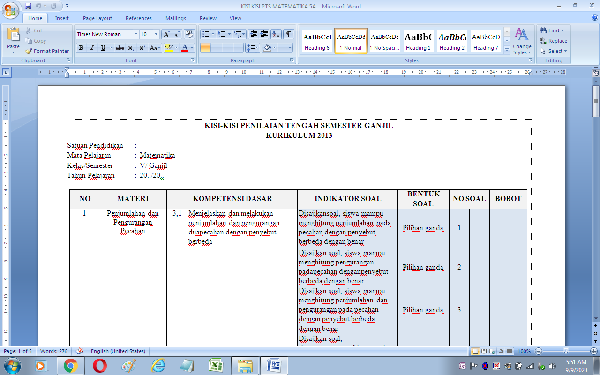The width and height of the screenshot is (600, 375).
Task: Click the proofing errors status icon
Action: 79,351
